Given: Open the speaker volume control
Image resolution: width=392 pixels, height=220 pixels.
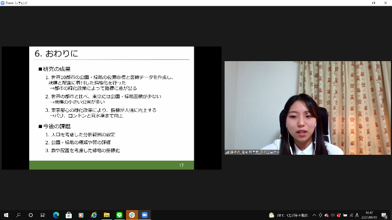Looking at the screenshot, I should tap(332, 215).
